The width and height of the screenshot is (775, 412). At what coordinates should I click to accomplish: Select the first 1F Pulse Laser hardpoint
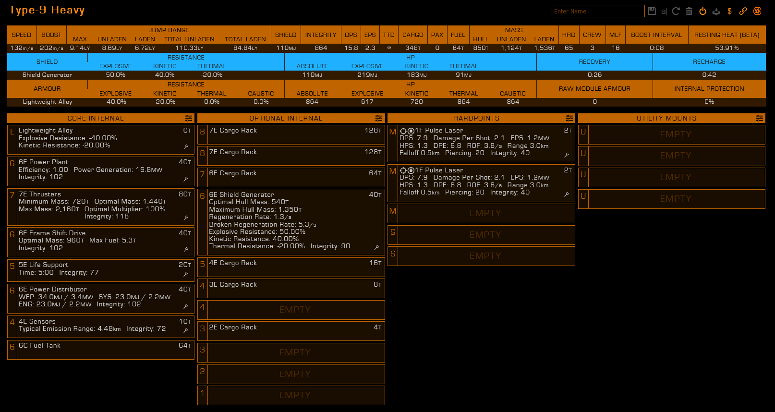(481, 143)
